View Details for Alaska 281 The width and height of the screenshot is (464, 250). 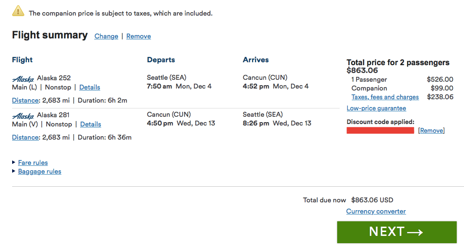(x=90, y=124)
